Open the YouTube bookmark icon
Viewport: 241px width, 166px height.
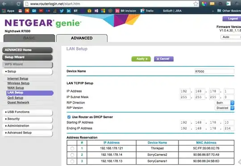coord(41,11)
